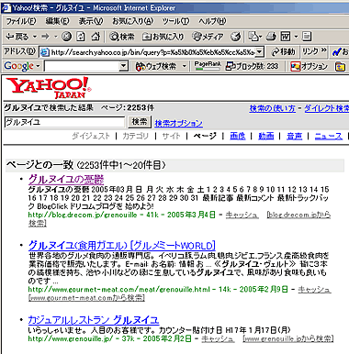Stop page loading with the Stop icon

point(66,37)
